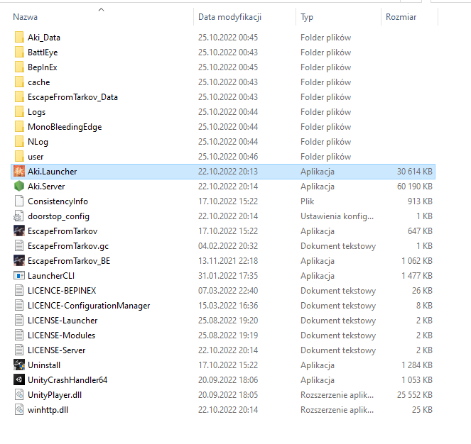Screen dimensions: 471x444
Task: Select the LauncherCLI file name
Action: [x=51, y=276]
